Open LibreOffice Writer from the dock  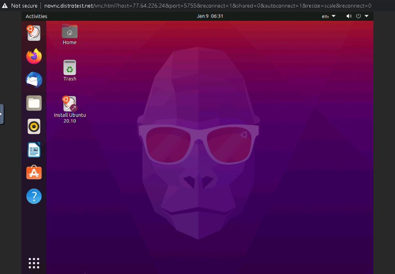click(34, 150)
